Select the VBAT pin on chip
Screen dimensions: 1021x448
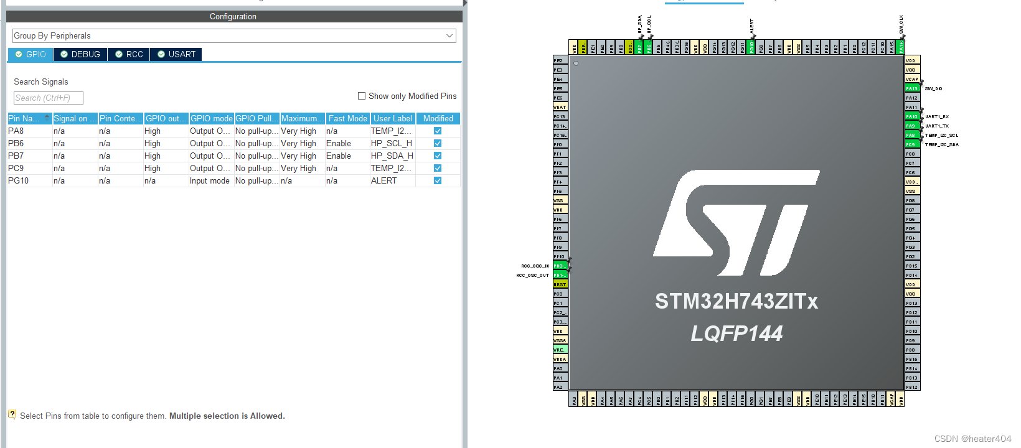[x=560, y=107]
